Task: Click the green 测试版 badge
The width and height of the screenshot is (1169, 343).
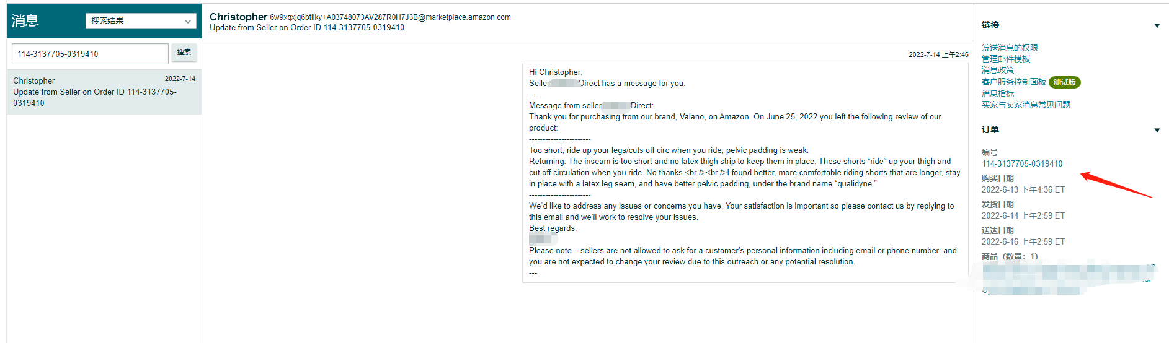Action: 1065,82
